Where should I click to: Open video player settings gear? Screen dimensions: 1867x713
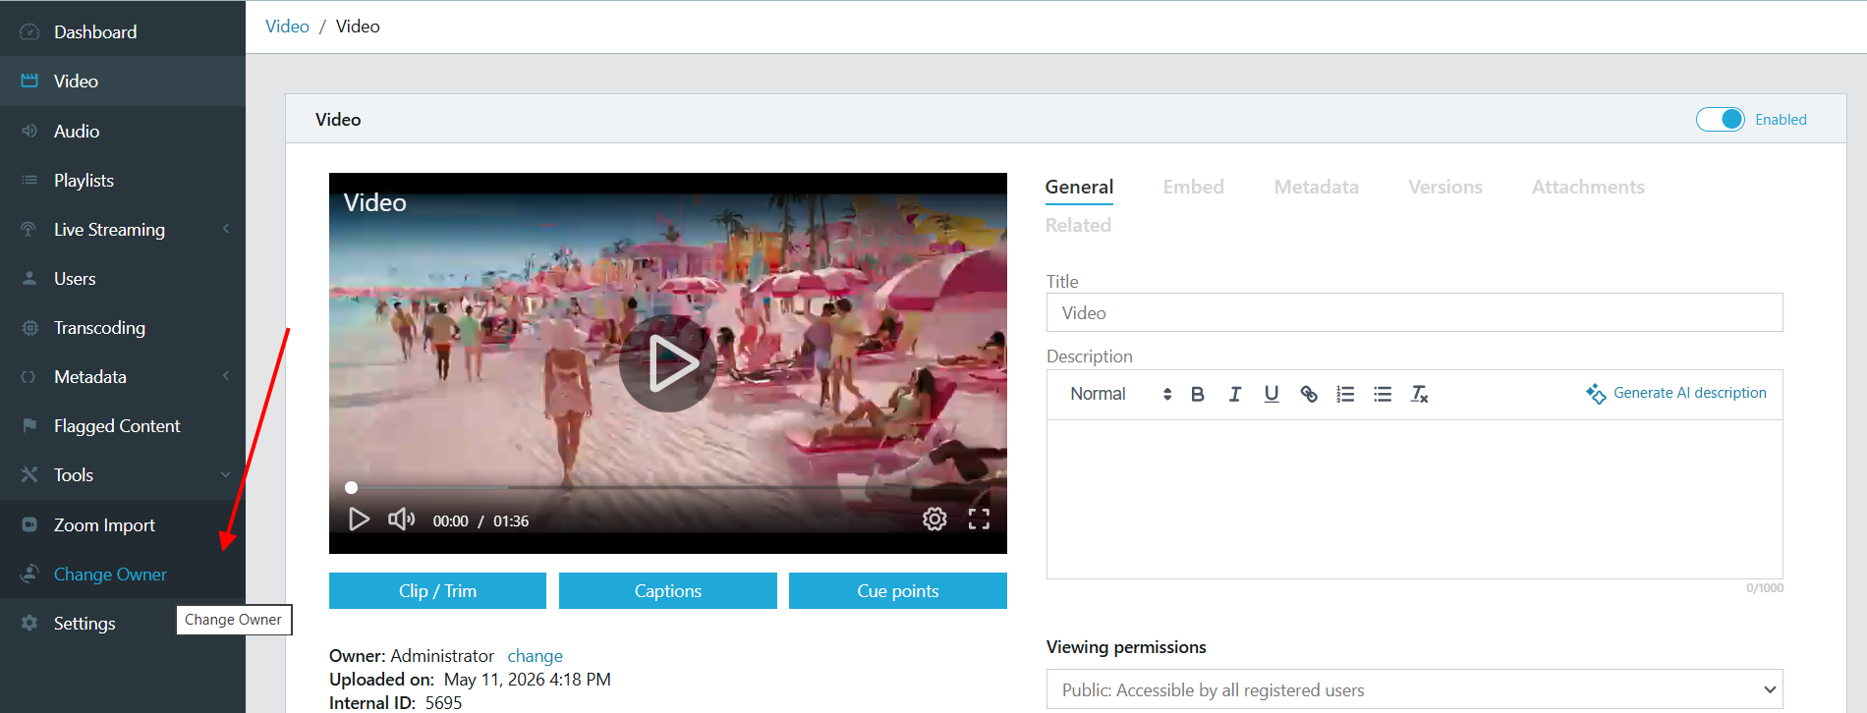click(x=934, y=520)
